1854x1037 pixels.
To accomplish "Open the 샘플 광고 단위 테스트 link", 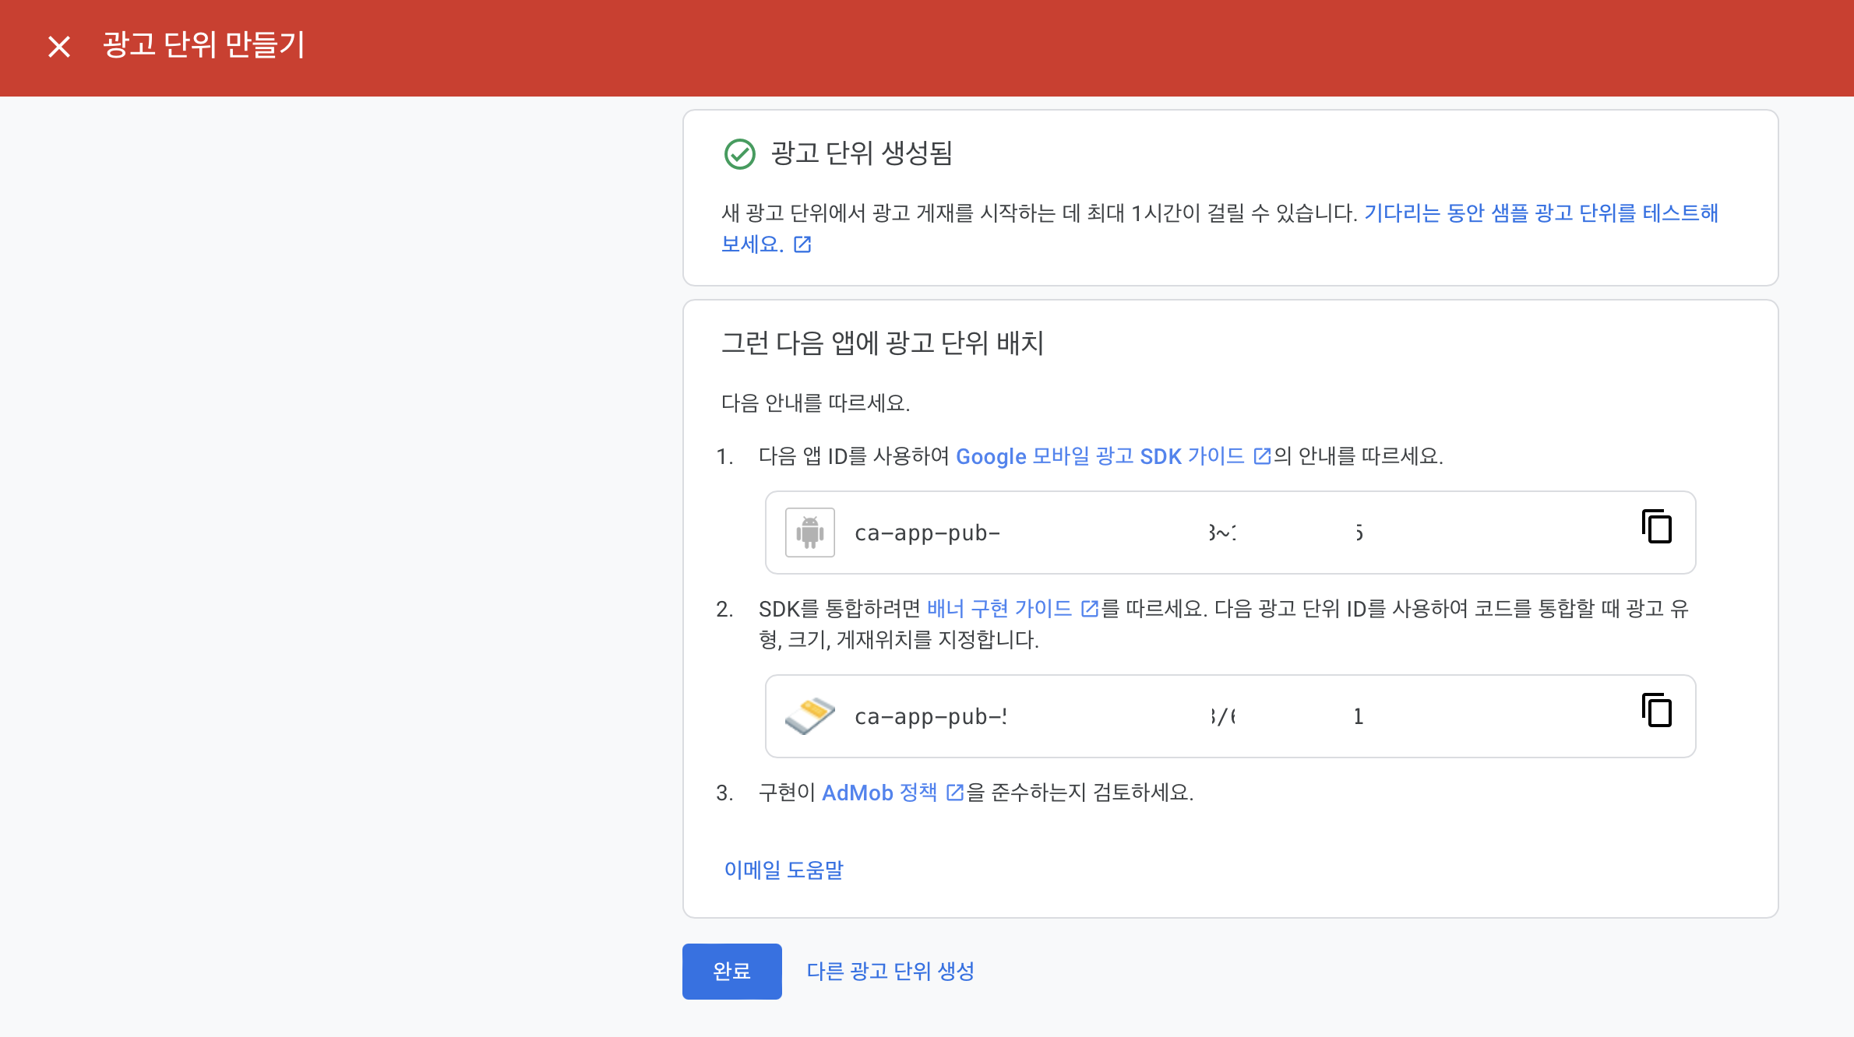I will [1540, 213].
